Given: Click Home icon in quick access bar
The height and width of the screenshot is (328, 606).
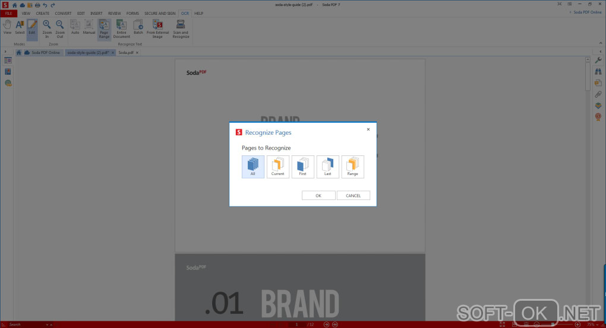Looking at the screenshot, I should pos(15,5).
